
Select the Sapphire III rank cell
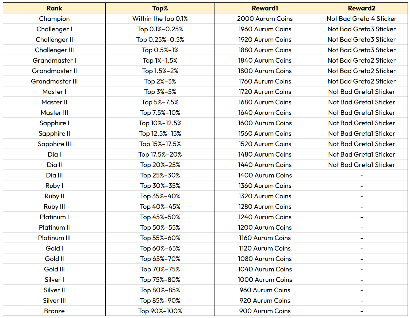[54, 144]
